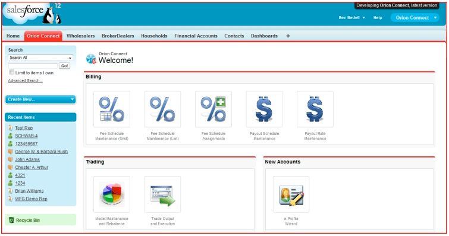This screenshot has width=449, height=236.
Task: Open the Test Rep recent item link
Action: (x=24, y=128)
